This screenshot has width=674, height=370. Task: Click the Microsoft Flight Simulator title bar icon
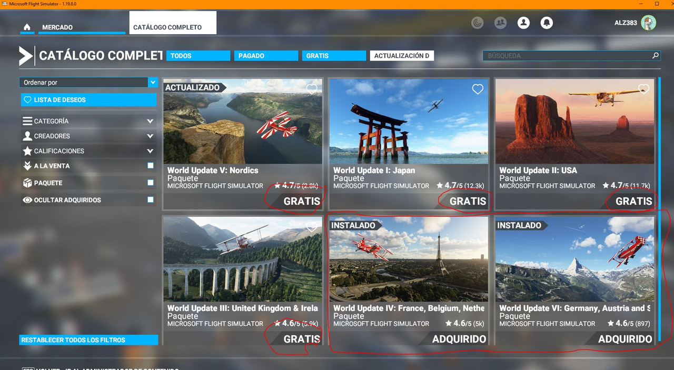[4, 4]
